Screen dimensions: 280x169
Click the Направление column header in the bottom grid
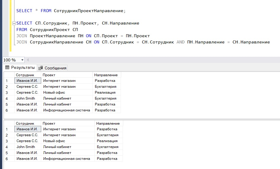tap(108, 123)
